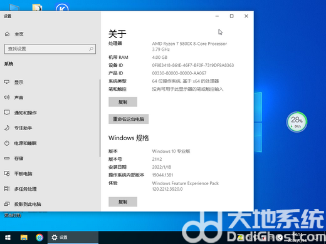Open File Explorer from the taskbar

click(24, 237)
